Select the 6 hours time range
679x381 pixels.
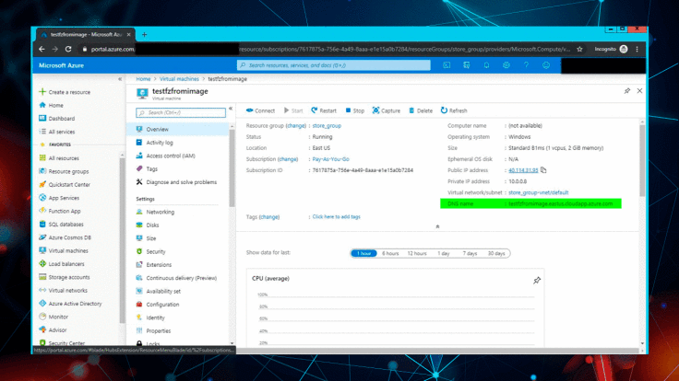coord(391,253)
